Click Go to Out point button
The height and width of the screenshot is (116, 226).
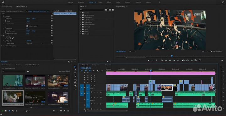[x=178, y=60]
